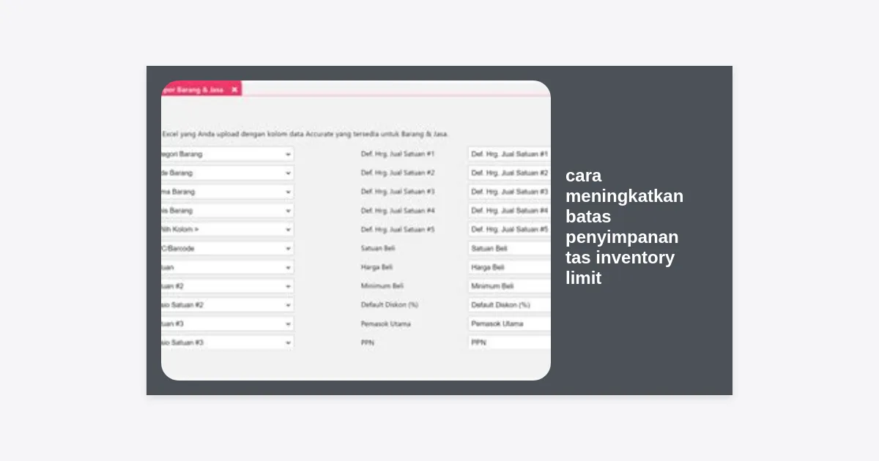Viewport: 879px width, 461px height.
Task: Expand the Kode Barang dropdown
Action: (x=288, y=173)
